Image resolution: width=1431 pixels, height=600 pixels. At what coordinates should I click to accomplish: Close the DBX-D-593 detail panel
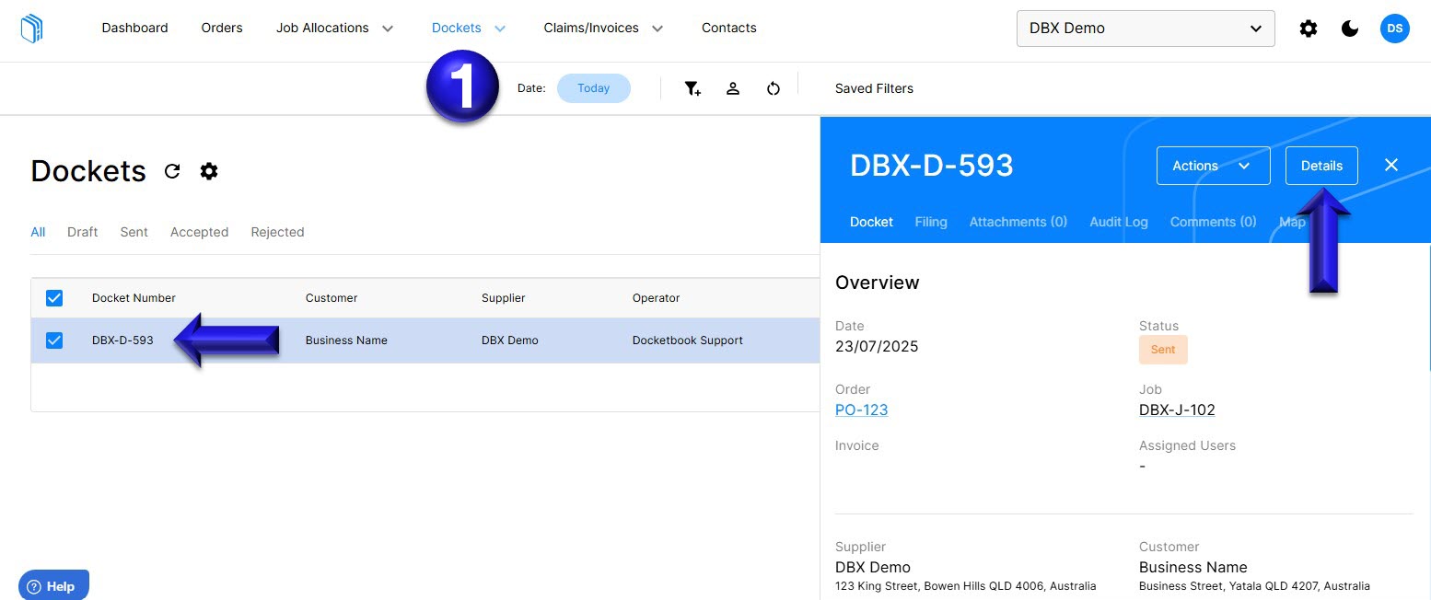1391,165
